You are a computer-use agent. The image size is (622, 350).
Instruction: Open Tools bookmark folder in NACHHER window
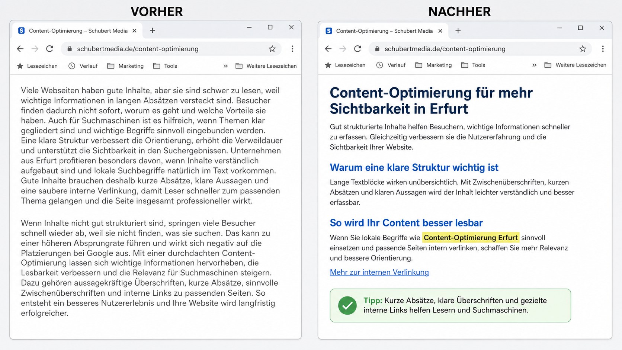tap(473, 65)
